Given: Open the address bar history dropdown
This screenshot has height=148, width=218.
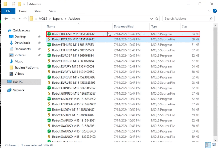Looking at the screenshot, I should click(151, 19).
